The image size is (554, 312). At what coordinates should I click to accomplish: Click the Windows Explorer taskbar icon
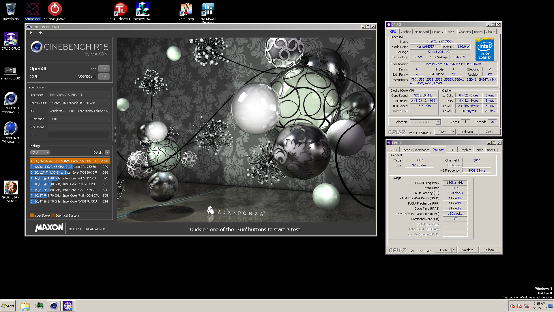pos(25,306)
